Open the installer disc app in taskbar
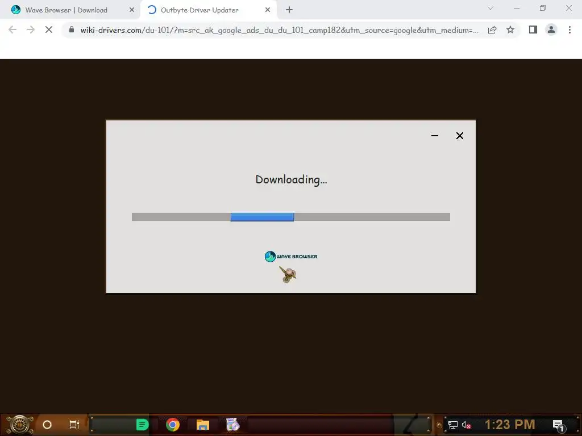Screen dimensions: 582x436 pos(232,425)
